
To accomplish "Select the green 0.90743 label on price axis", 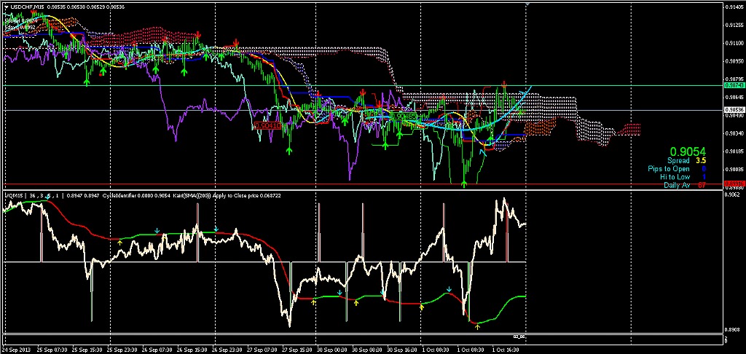I will 734,86.
